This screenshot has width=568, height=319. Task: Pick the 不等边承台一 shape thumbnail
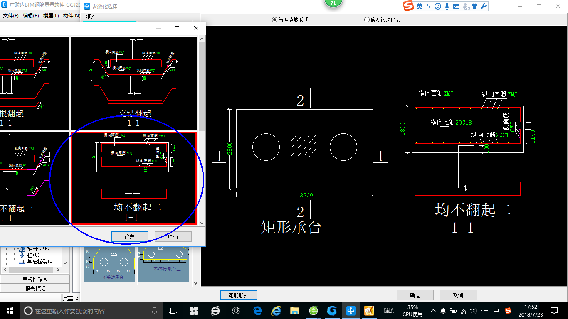109,265
